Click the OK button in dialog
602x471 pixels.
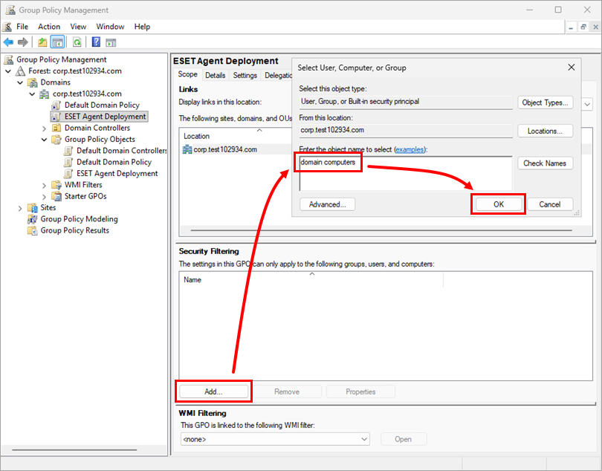coord(499,204)
